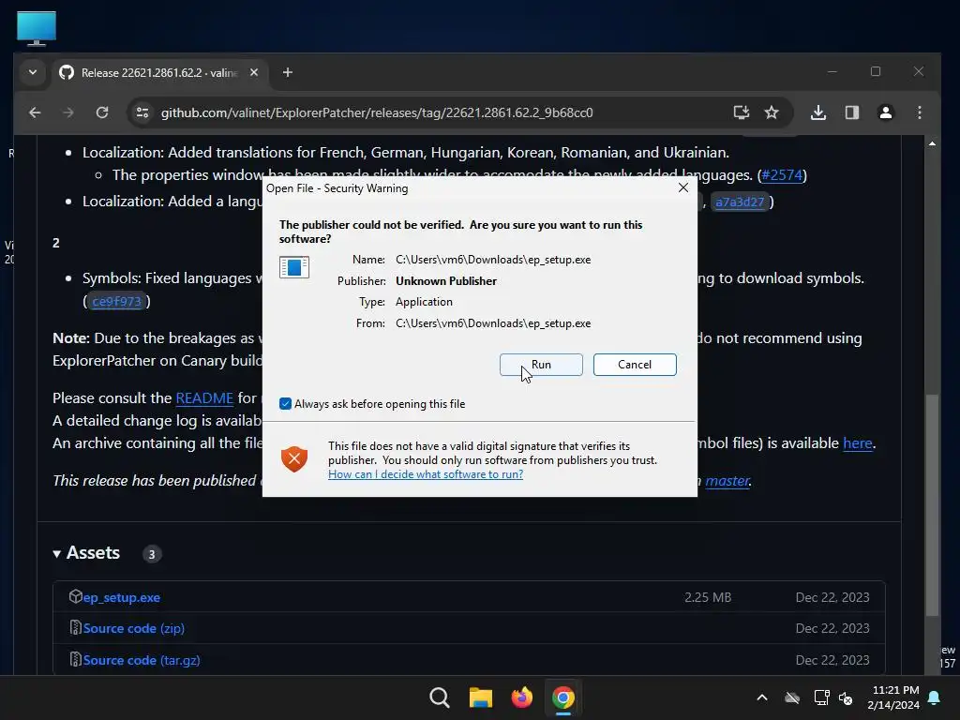The width and height of the screenshot is (960, 720).
Task: Click the archive icon for Source code (tar.gz)
Action: 75,659
